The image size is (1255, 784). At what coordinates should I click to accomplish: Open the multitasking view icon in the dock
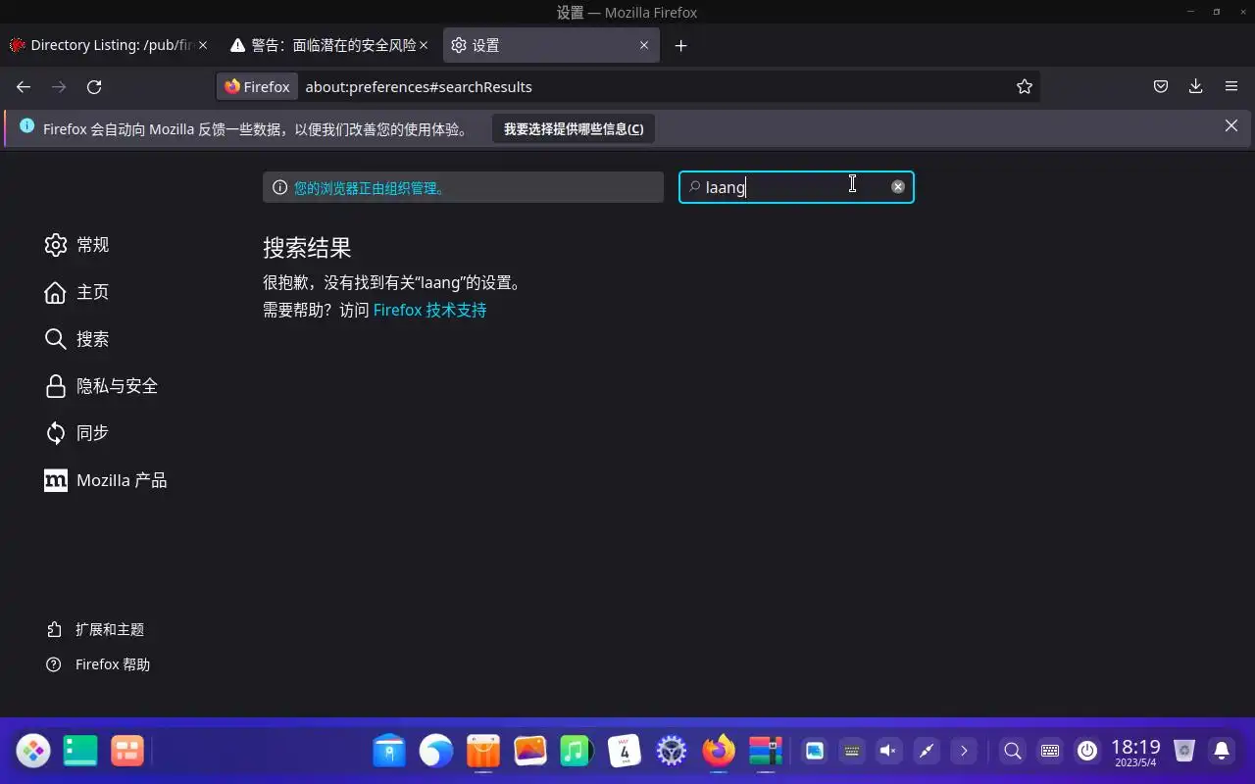tap(127, 751)
